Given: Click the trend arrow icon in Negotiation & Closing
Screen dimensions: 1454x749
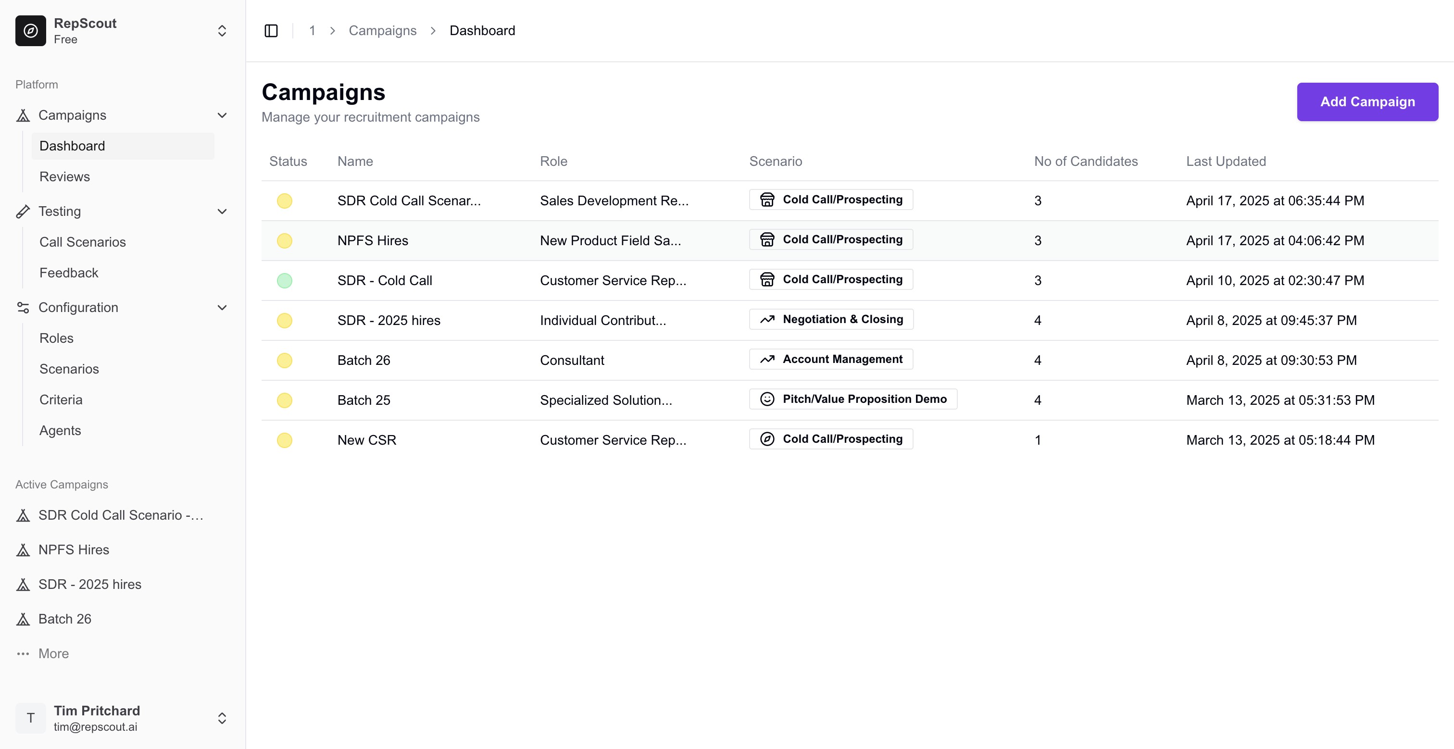Looking at the screenshot, I should click(767, 320).
